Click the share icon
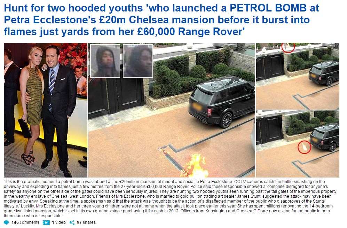 pyautogui.click(x=72, y=222)
